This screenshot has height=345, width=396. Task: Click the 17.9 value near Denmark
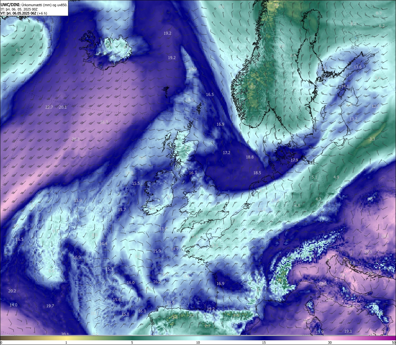click(x=294, y=160)
